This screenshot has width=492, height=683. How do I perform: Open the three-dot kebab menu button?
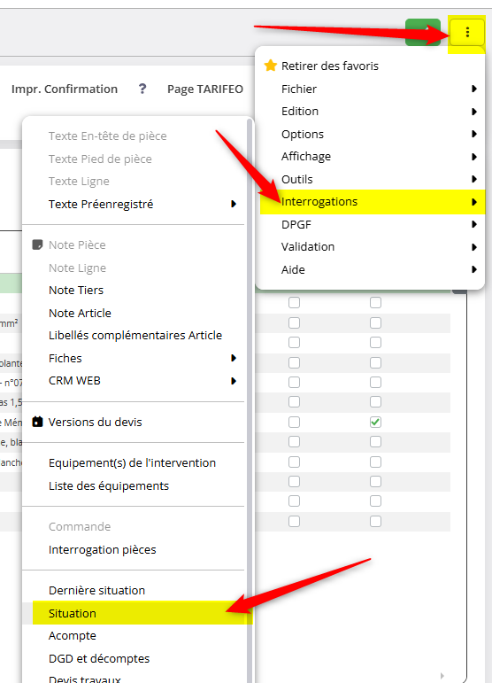[466, 32]
